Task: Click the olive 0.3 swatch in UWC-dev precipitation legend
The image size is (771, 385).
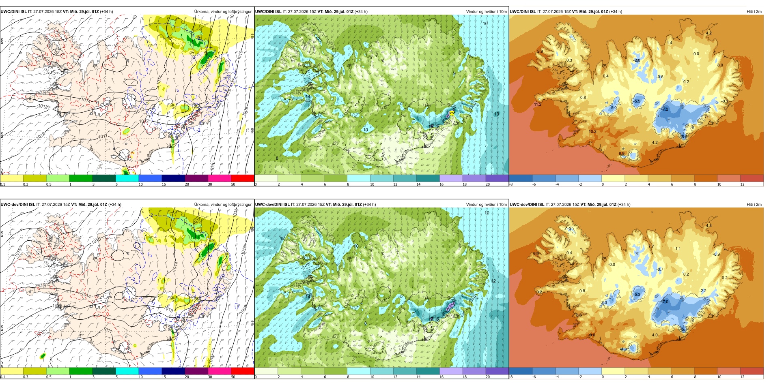Action: (34, 371)
